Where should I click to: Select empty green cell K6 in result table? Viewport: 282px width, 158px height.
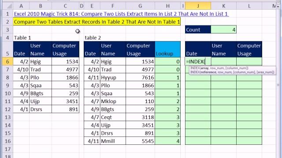(x=224, y=61)
